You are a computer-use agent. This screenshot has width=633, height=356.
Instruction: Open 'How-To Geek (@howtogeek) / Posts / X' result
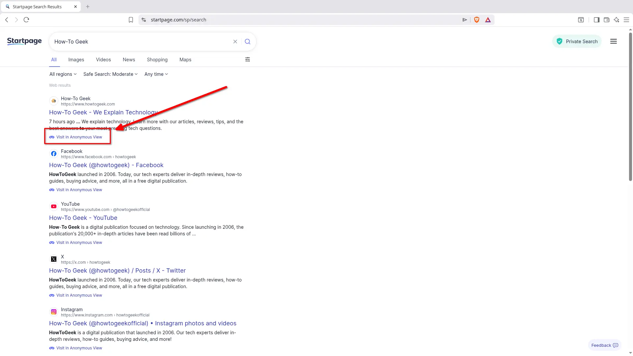click(117, 271)
